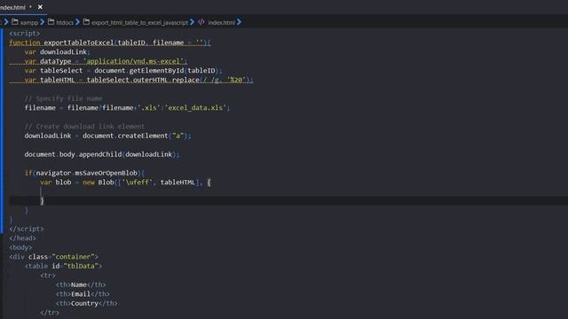Image resolution: width=568 pixels, height=319 pixels.
Task: Click the code file icon before index.html
Action: (201, 22)
